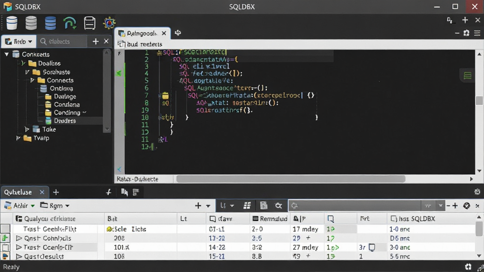The image size is (484, 272).
Task: Click the globe icon in results toolbar
Action: coord(467,206)
